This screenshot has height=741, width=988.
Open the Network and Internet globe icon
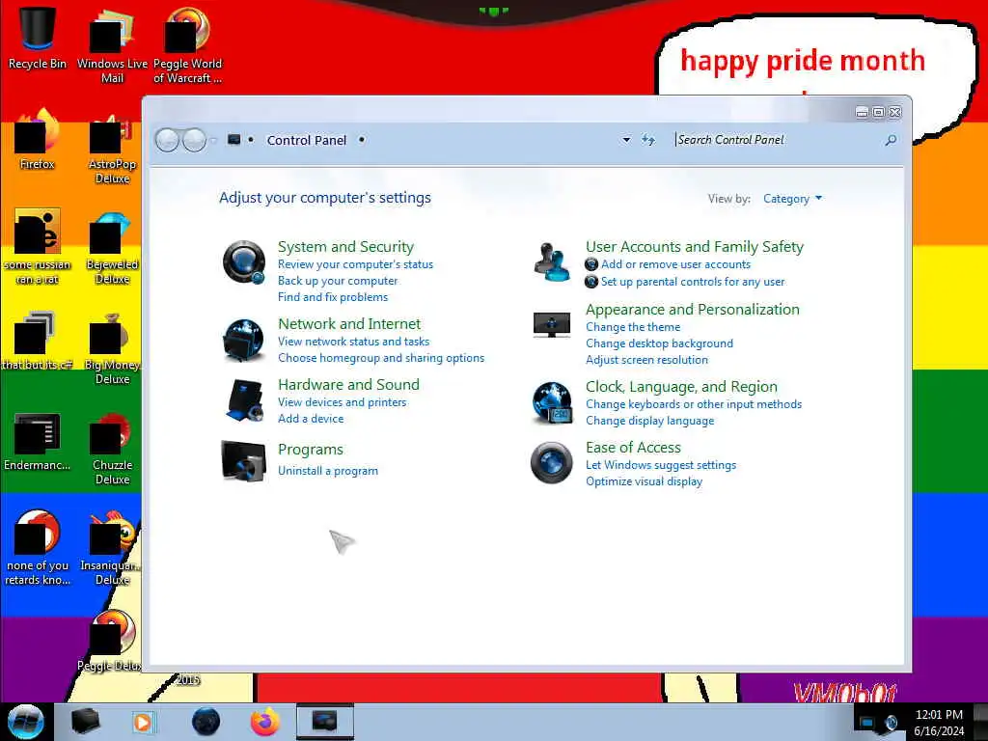point(243,340)
